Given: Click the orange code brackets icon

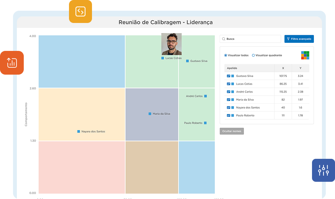Looking at the screenshot, I should (x=80, y=11).
